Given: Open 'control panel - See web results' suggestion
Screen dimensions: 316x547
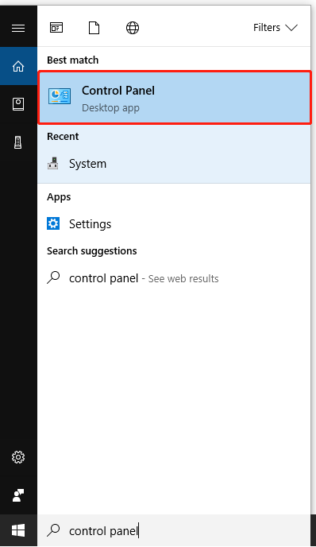Looking at the screenshot, I should coord(174,278).
